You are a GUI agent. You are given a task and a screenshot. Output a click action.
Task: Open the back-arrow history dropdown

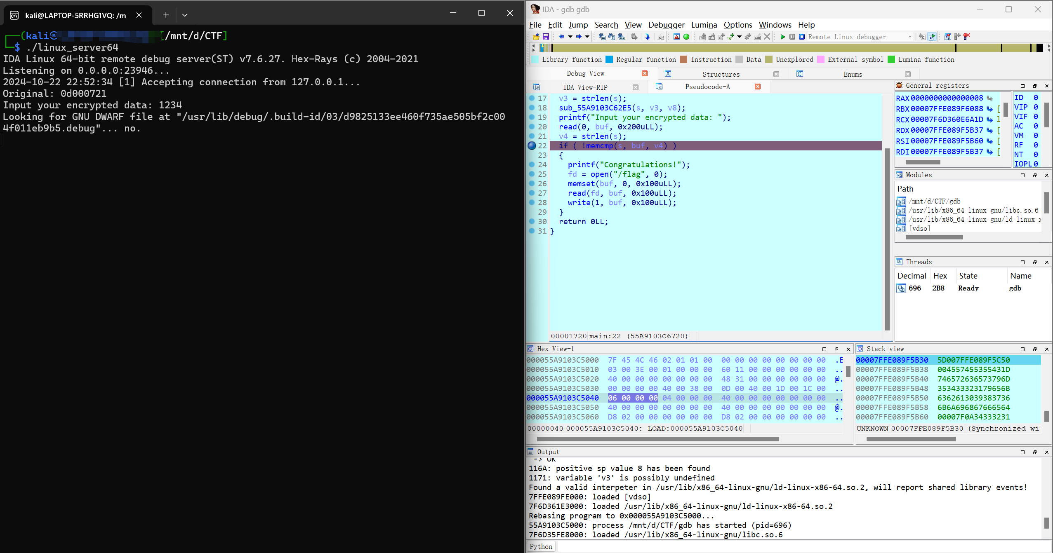pos(570,37)
